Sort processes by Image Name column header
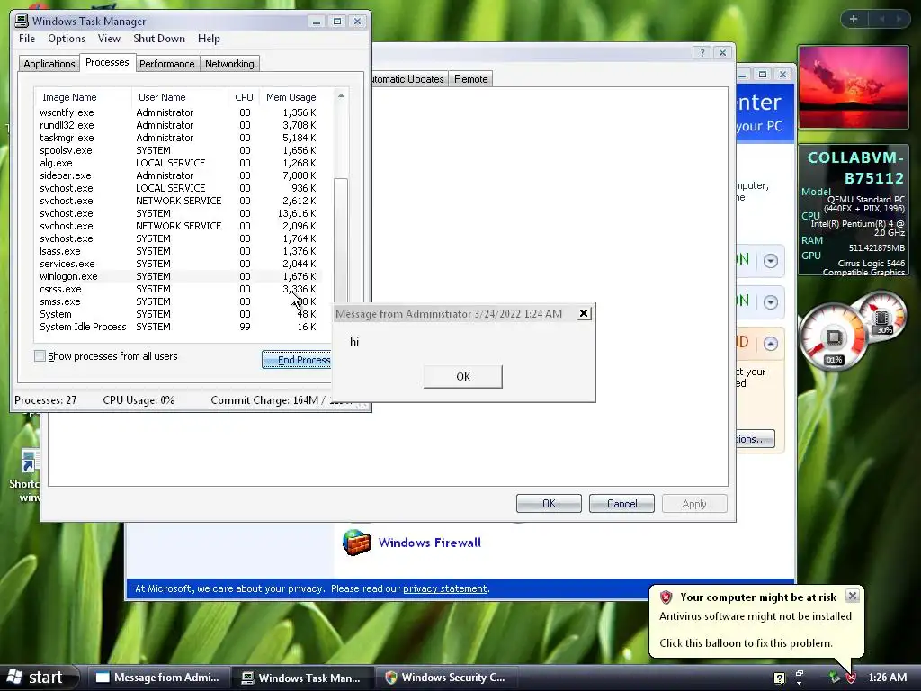 83,97
